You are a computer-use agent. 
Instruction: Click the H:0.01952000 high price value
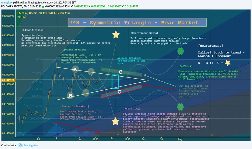tap(97, 7)
